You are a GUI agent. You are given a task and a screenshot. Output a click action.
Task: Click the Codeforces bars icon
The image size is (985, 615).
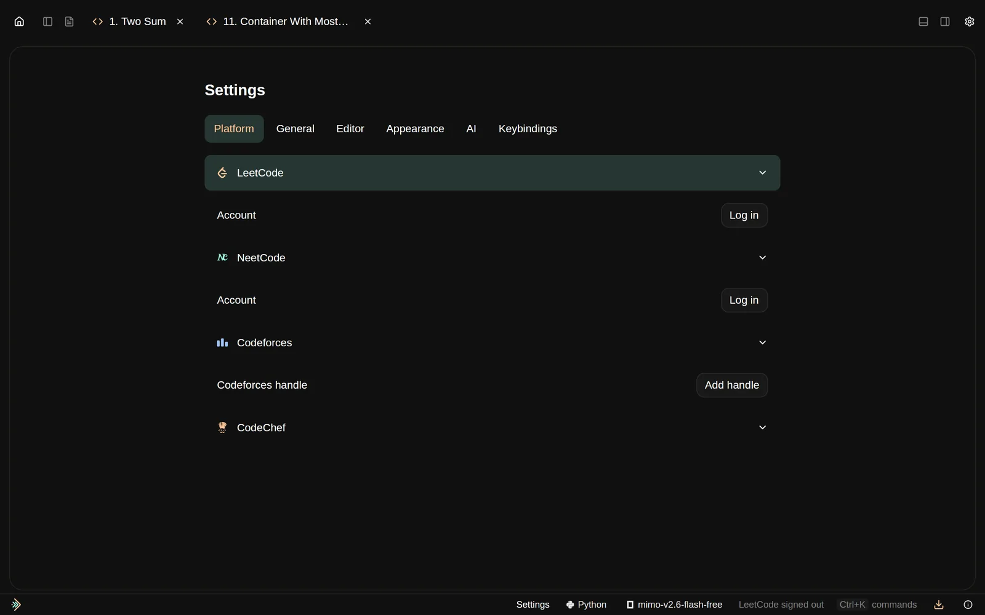coord(222,343)
